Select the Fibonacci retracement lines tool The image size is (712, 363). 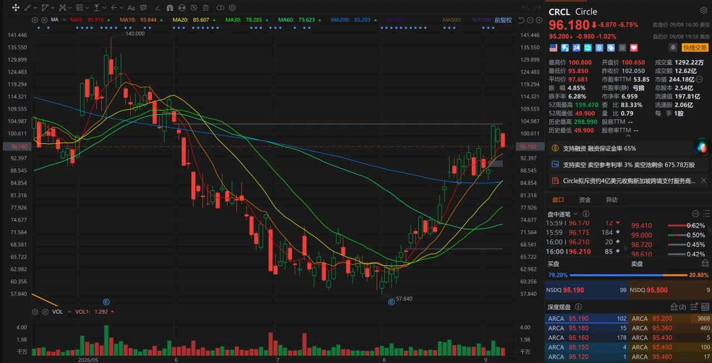[x=80, y=8]
